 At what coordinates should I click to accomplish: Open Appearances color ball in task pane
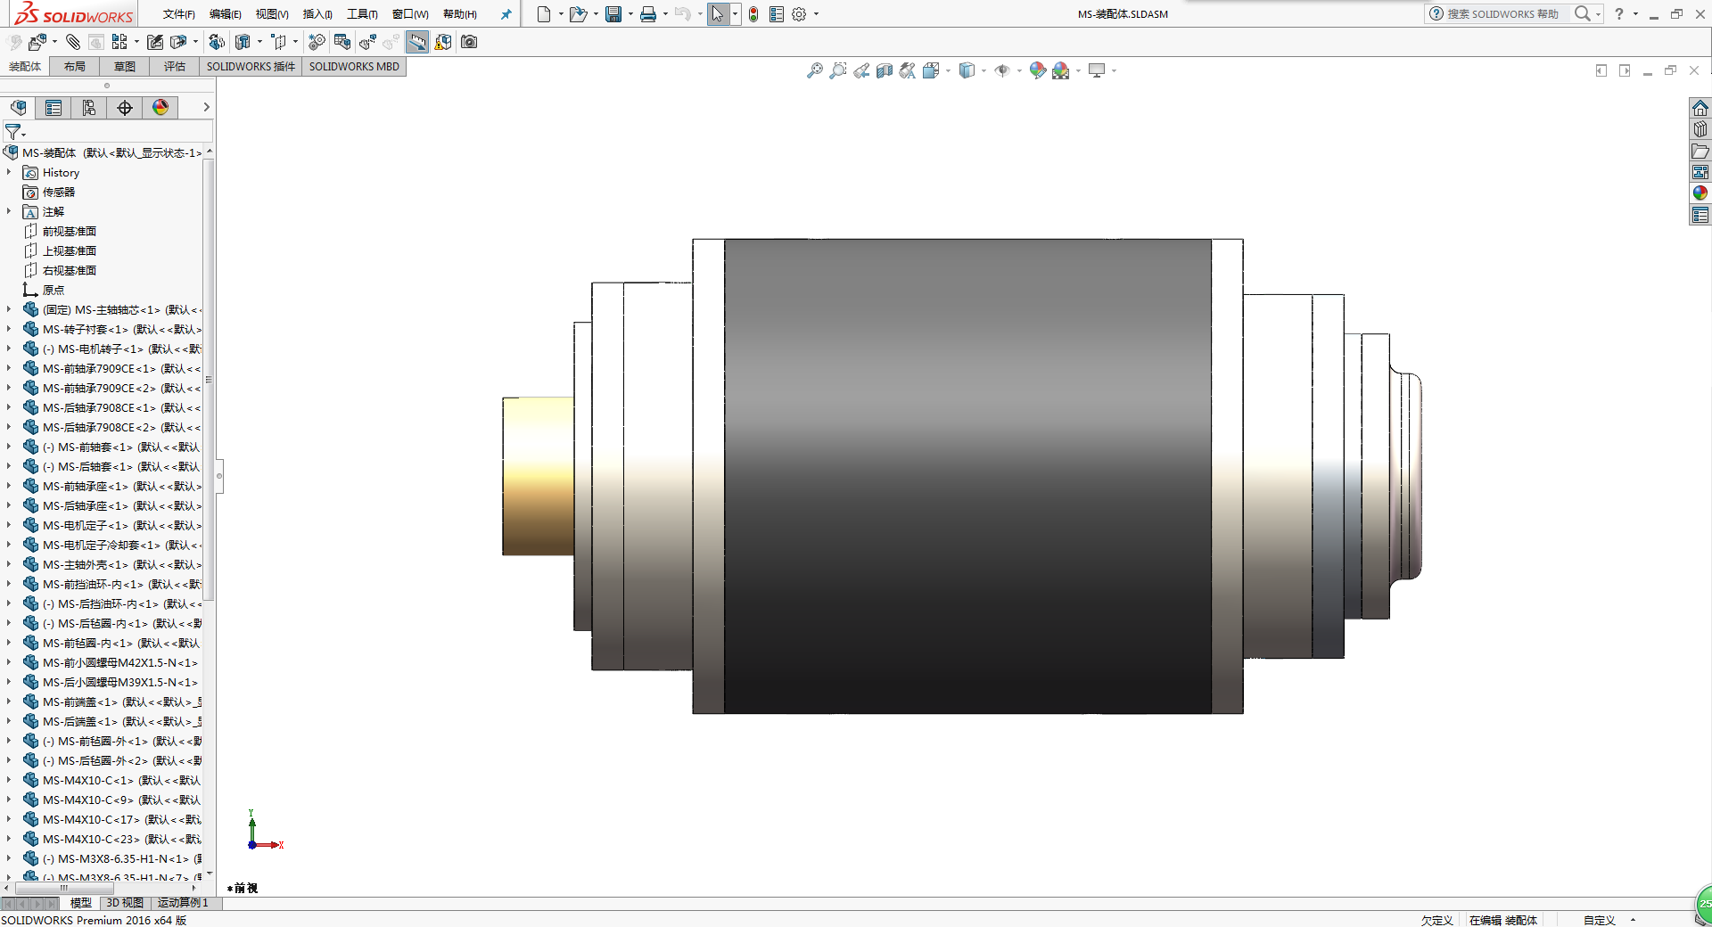click(x=1700, y=193)
